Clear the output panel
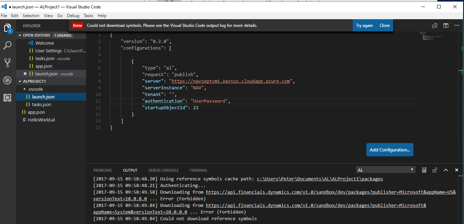Screen dimensions: 464x224 click(x=424, y=170)
